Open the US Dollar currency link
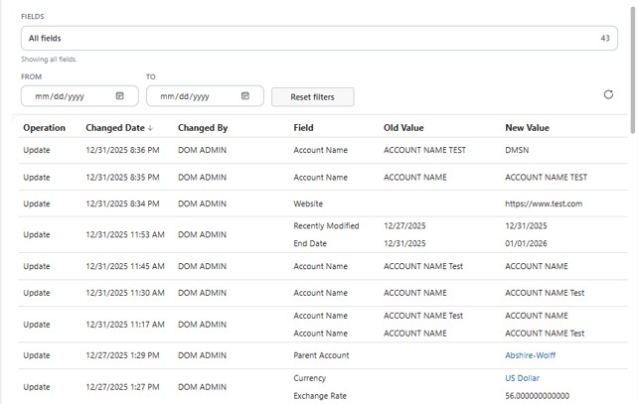638x404 pixels. [522, 378]
